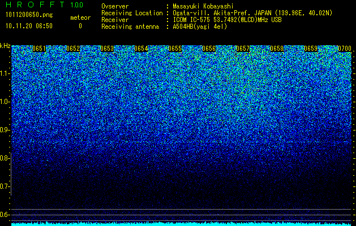Screen dimensions: 356x226
Task: Click the Receiver field label
Action: coord(115,20)
